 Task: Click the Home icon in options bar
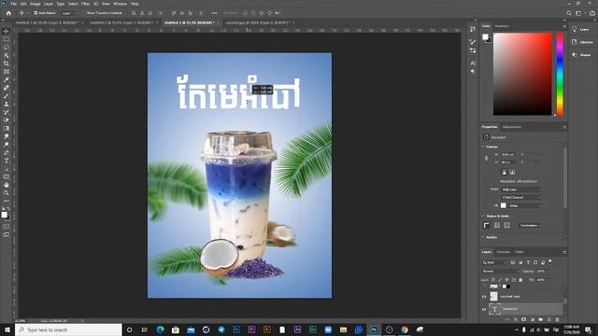8,13
